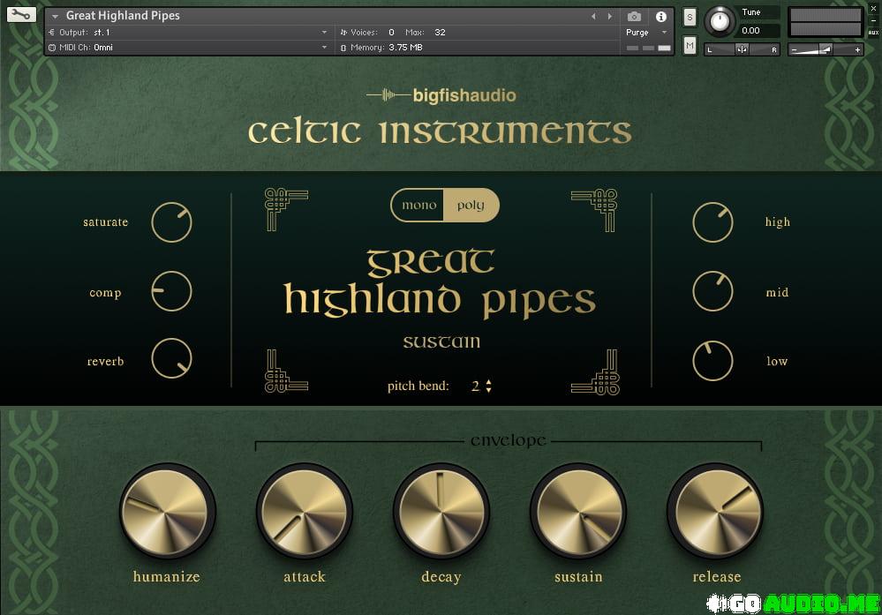
Task: Click the saturate knob
Action: pyautogui.click(x=171, y=222)
